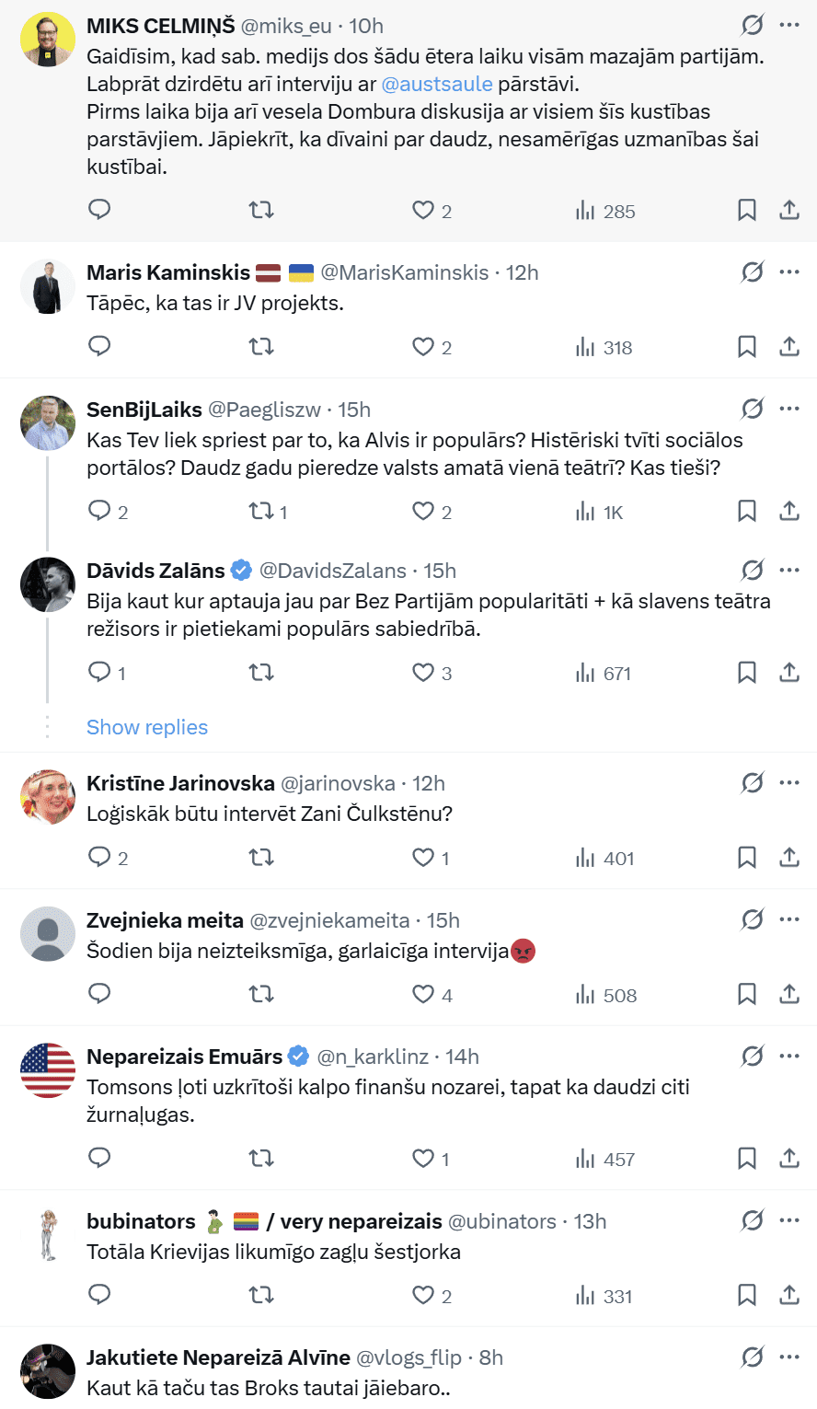Open the @austsaule mention link
The height and width of the screenshot is (1409, 817).
coord(437,84)
